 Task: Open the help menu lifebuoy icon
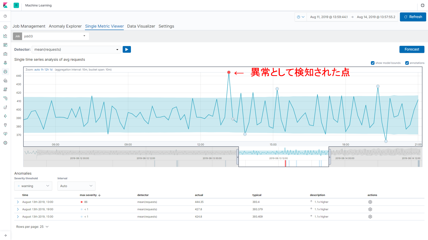pyautogui.click(x=422, y=5)
